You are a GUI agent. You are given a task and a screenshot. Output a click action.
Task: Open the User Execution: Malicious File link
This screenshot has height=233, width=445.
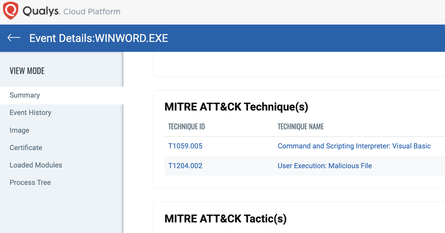click(324, 165)
